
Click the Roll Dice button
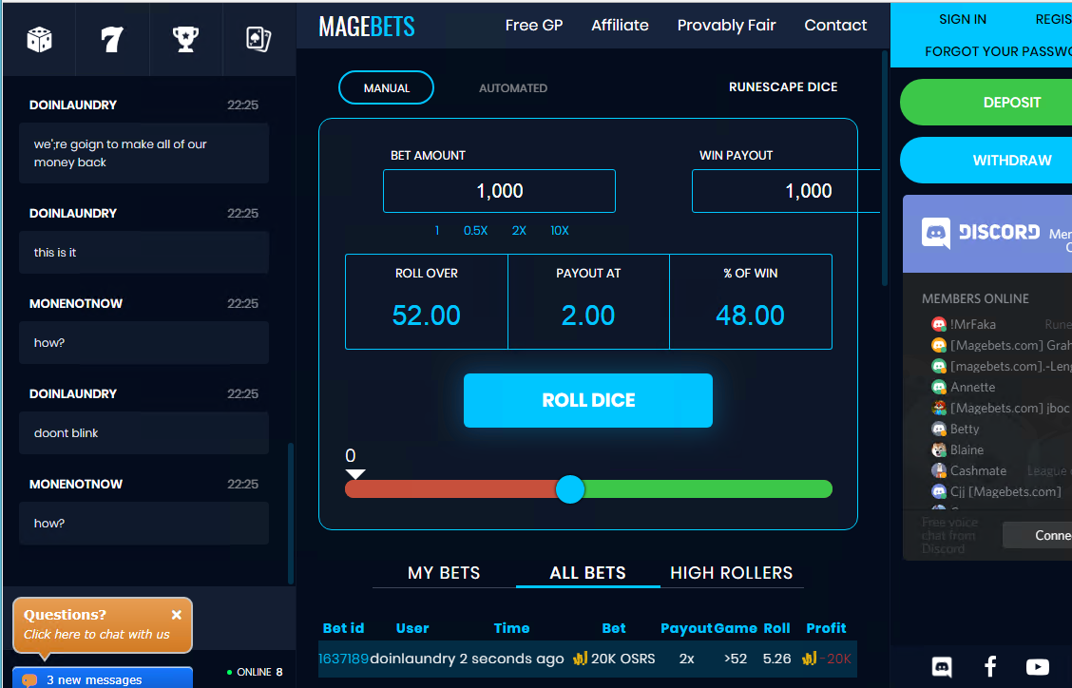click(x=588, y=400)
